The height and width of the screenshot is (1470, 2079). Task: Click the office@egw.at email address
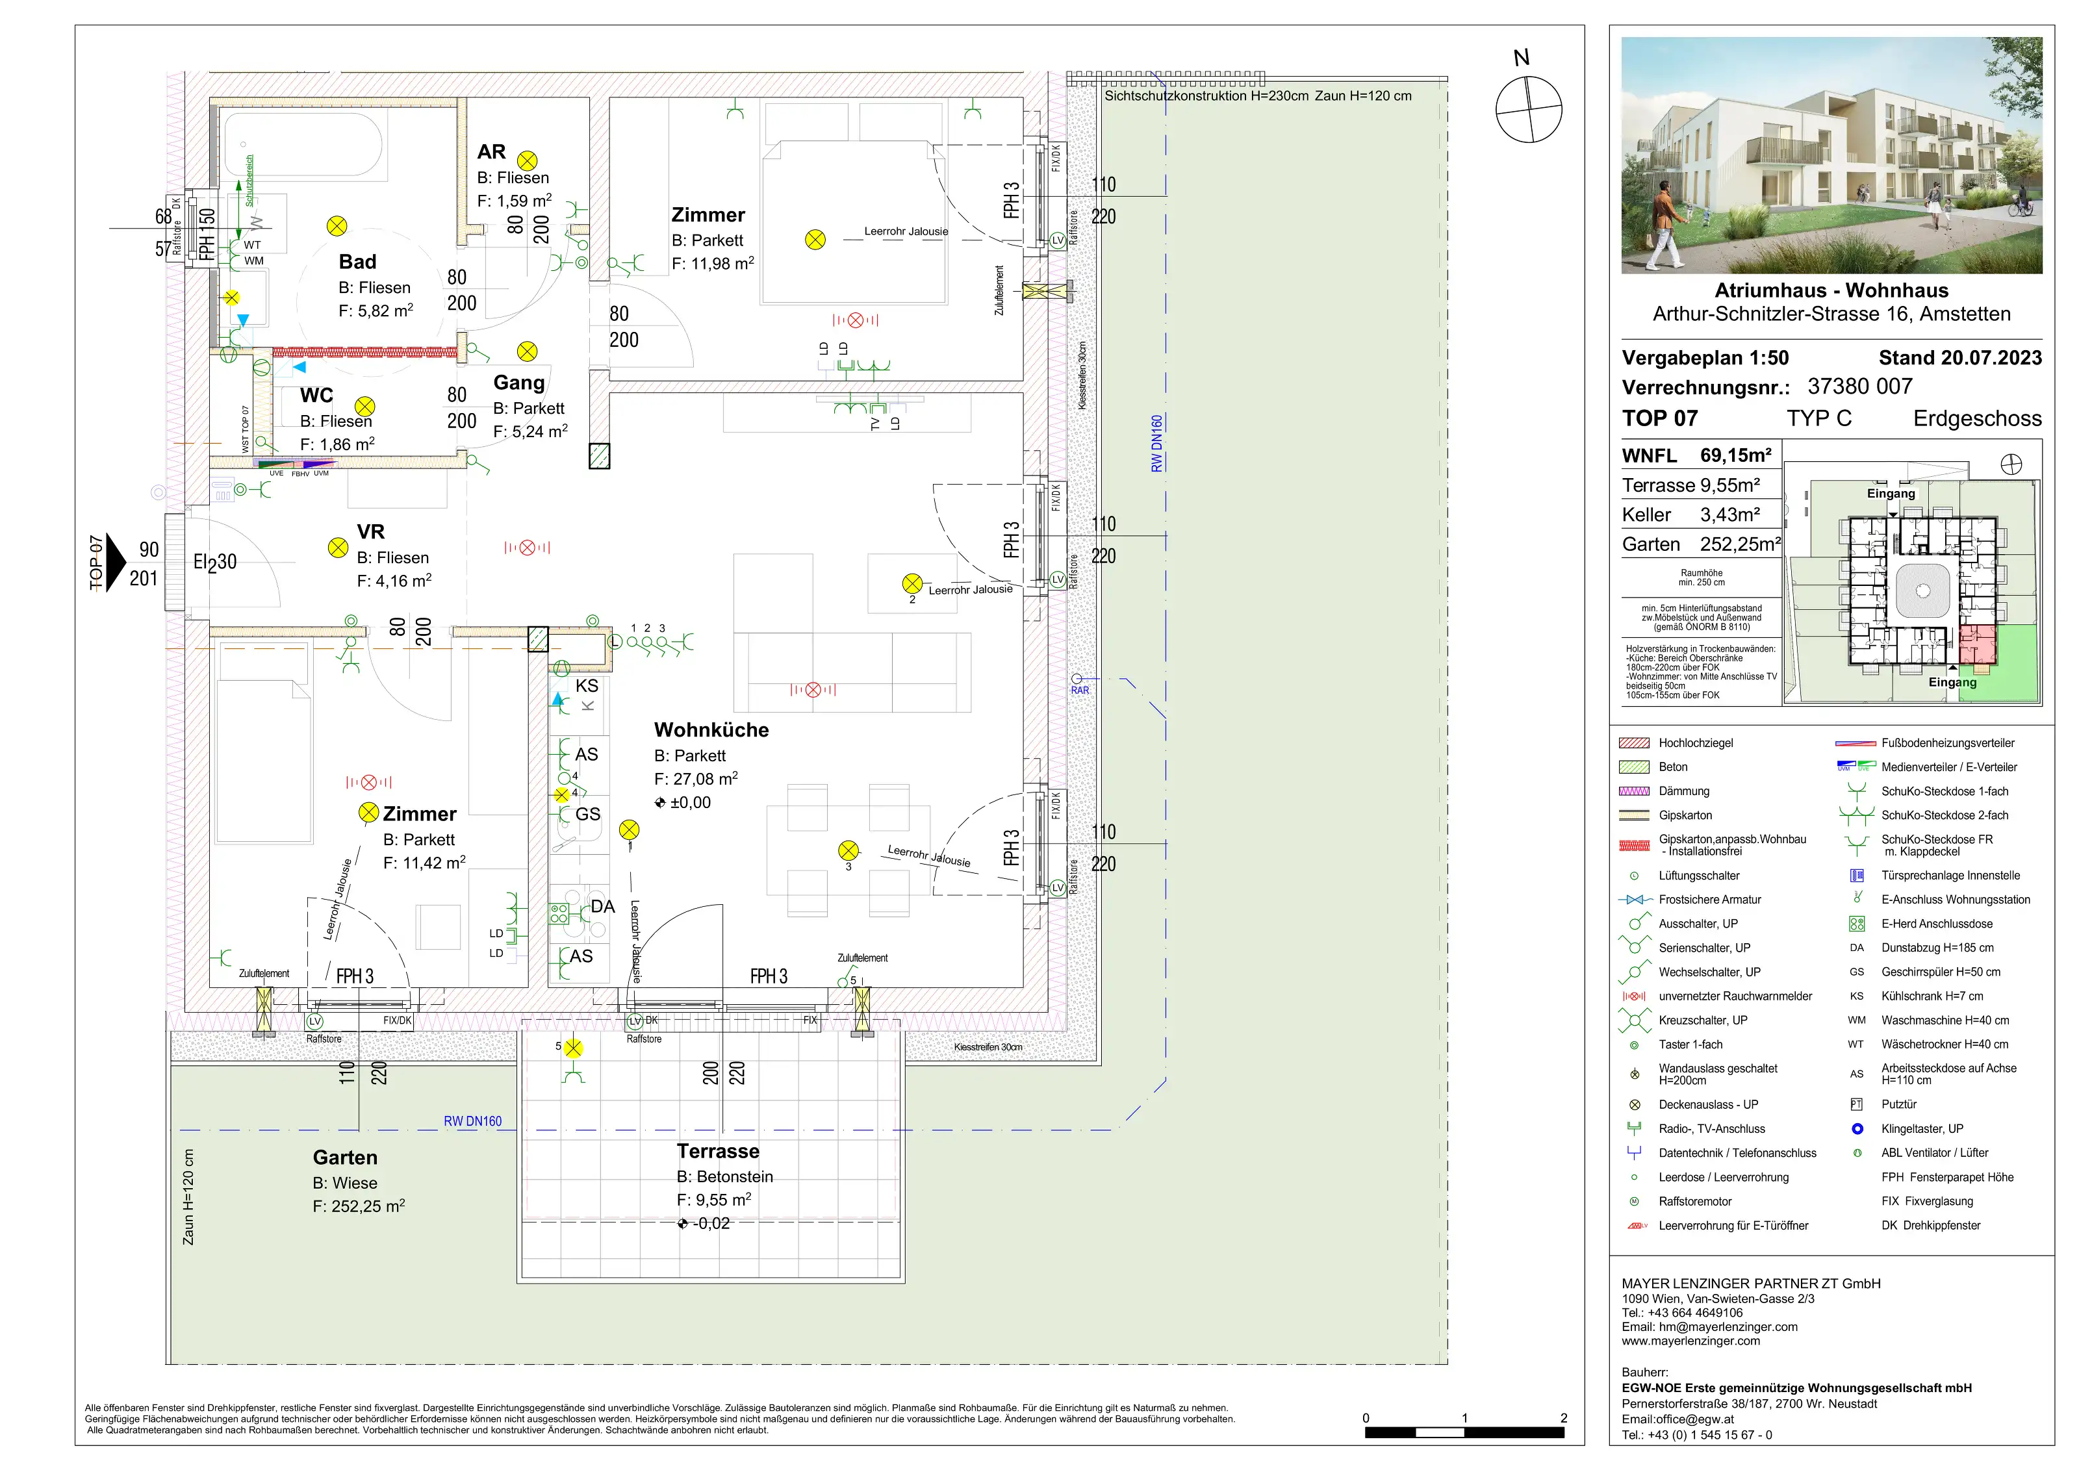tap(1695, 1419)
